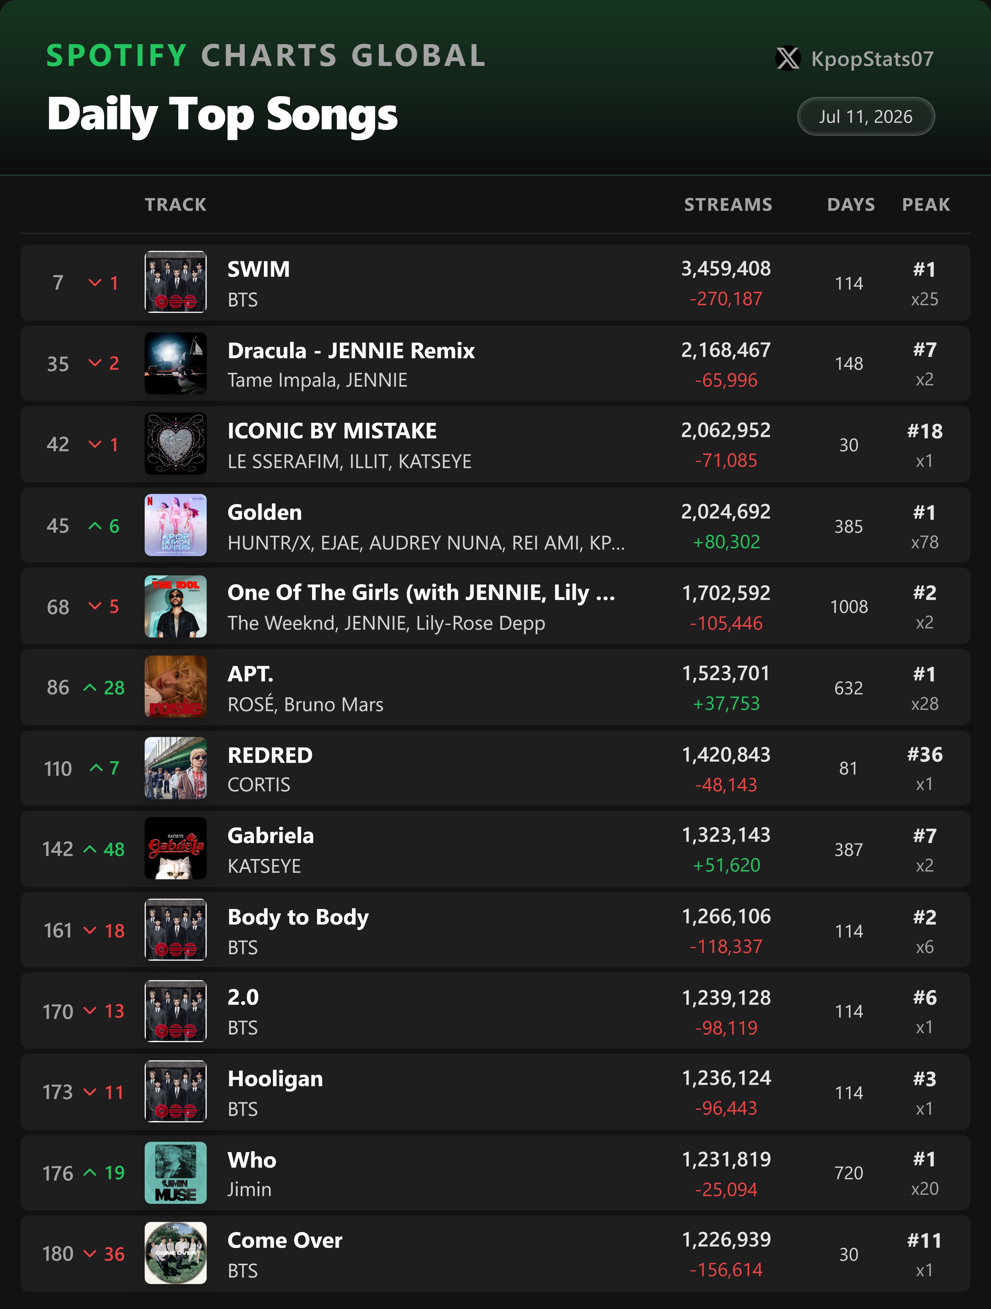
Task: Click the red down arrow on Body to Body
Action: click(x=90, y=930)
